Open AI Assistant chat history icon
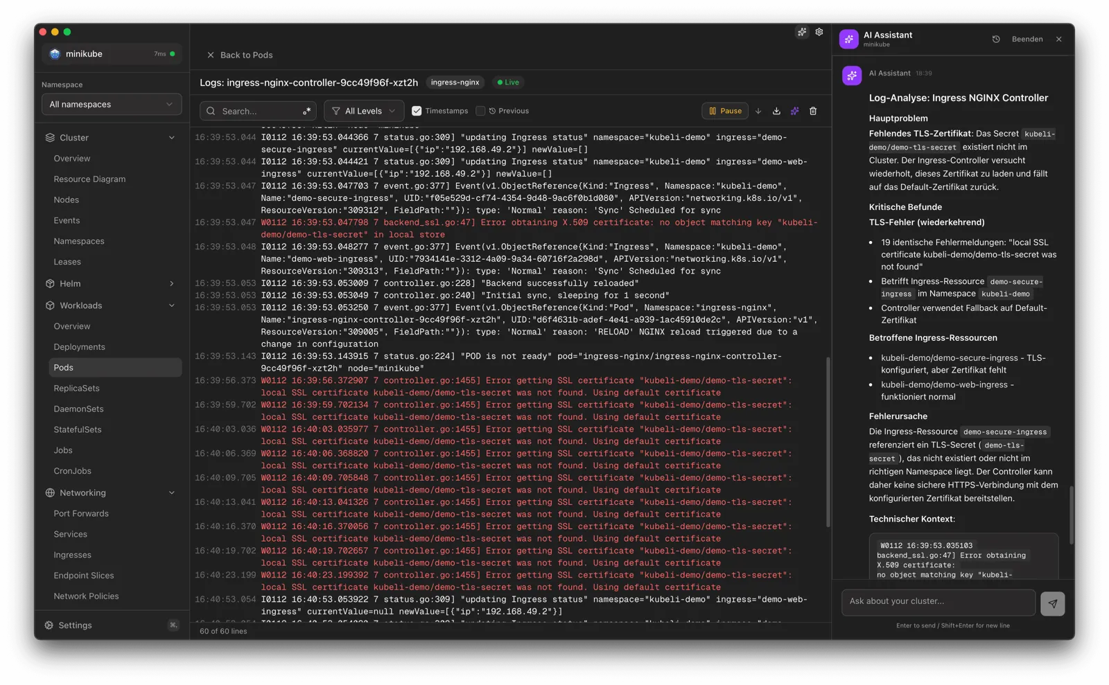1109x685 pixels. tap(996, 39)
